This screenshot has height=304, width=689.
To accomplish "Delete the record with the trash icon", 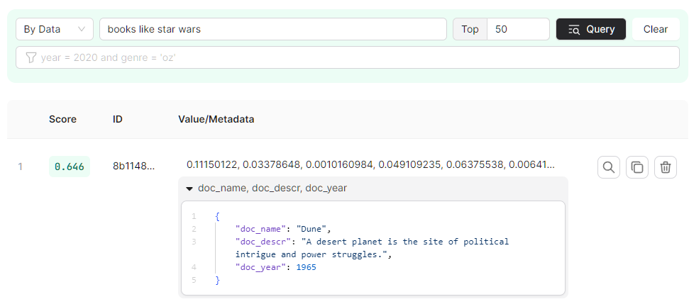I will click(666, 167).
